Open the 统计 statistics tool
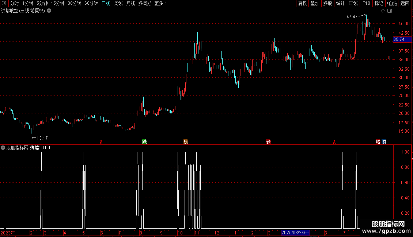 point(340,3)
